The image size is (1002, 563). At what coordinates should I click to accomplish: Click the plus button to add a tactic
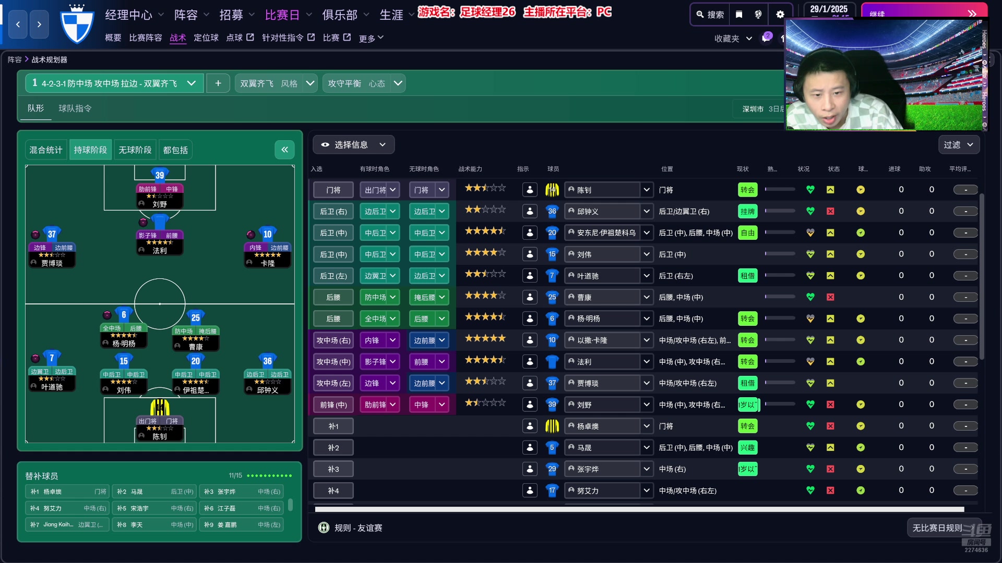(218, 83)
